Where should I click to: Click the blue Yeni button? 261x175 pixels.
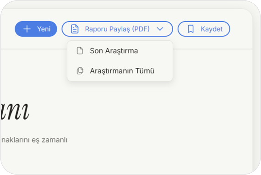coord(36,29)
